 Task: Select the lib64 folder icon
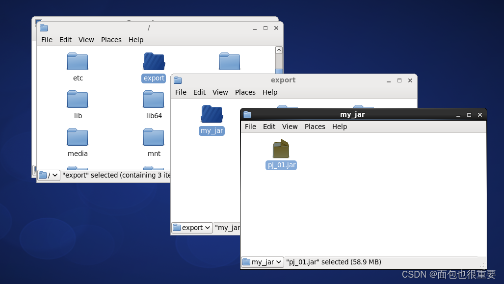pos(154,99)
